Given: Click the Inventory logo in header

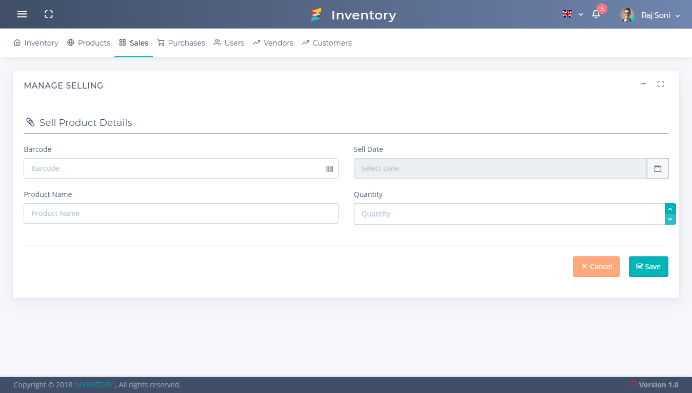Looking at the screenshot, I should [353, 15].
